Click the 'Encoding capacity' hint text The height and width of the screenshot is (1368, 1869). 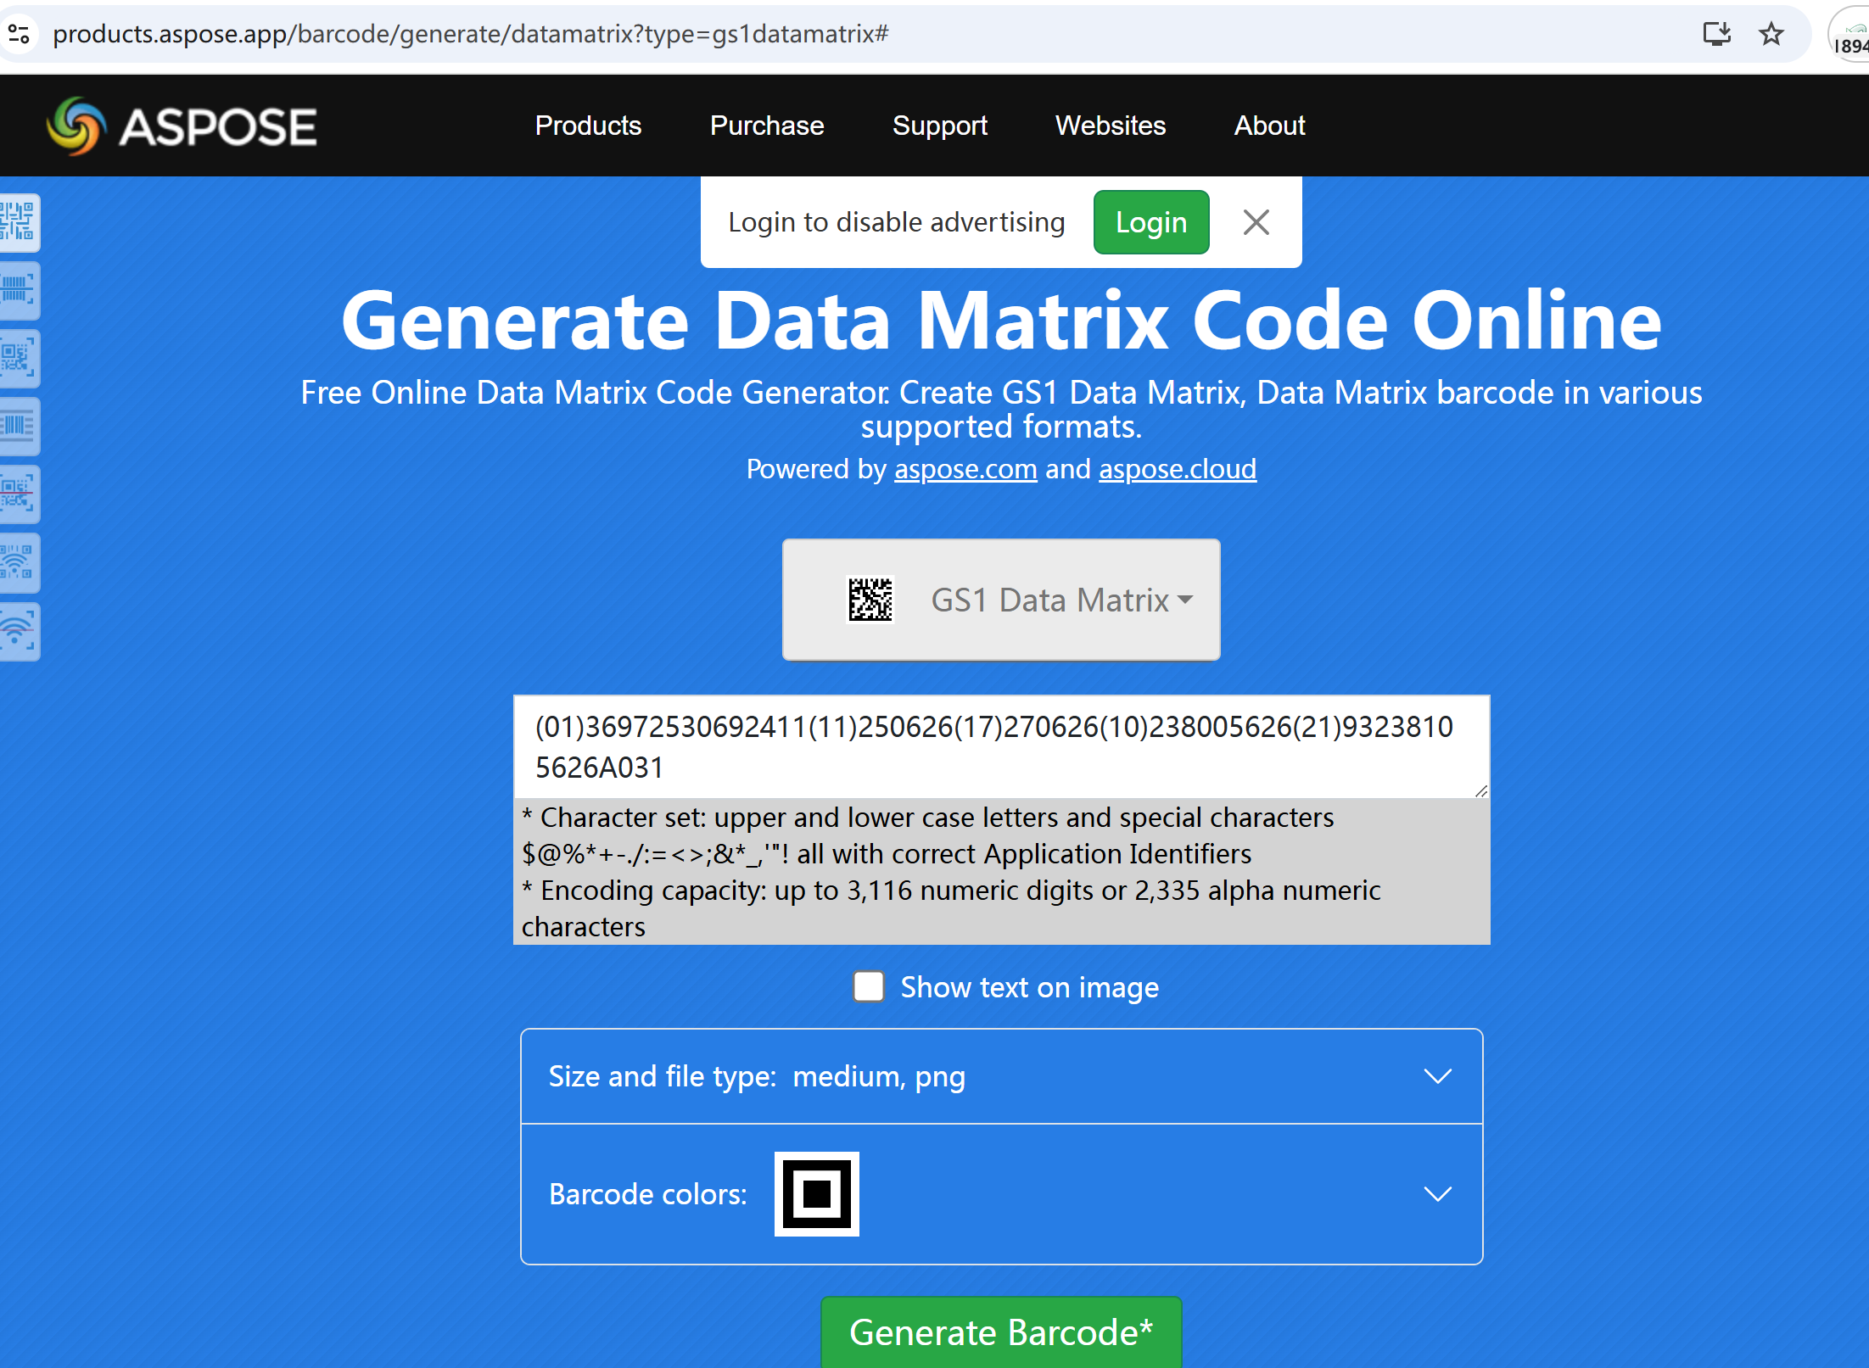click(951, 908)
